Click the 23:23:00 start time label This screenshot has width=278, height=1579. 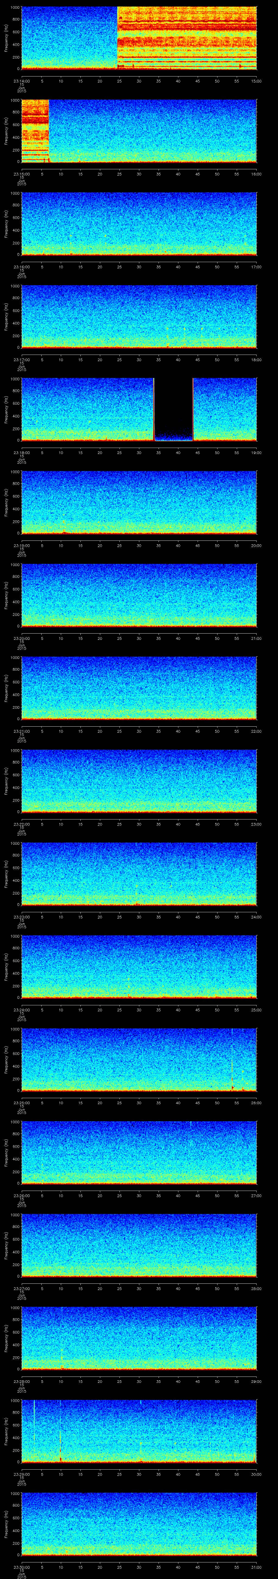click(21, 917)
